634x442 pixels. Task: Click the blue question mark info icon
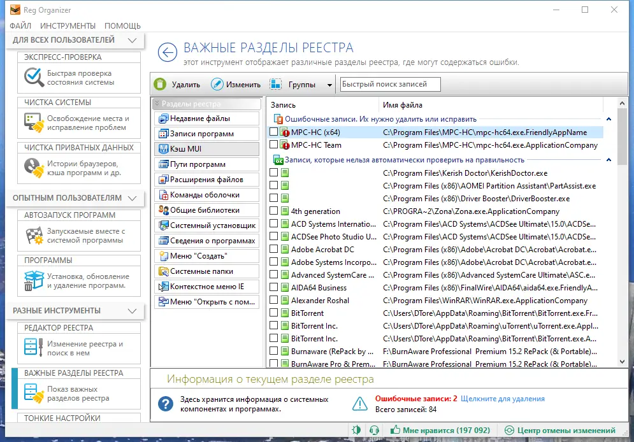pos(166,404)
